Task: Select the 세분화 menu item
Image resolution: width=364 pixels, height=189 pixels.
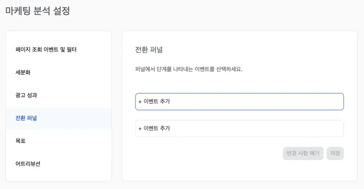Action: click(x=23, y=72)
